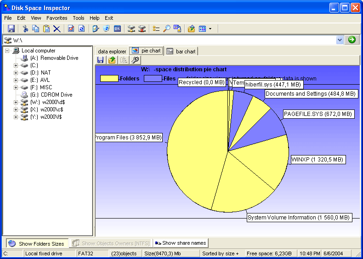Click the red checkmark select icon
363x259 pixels.
click(x=71, y=29)
